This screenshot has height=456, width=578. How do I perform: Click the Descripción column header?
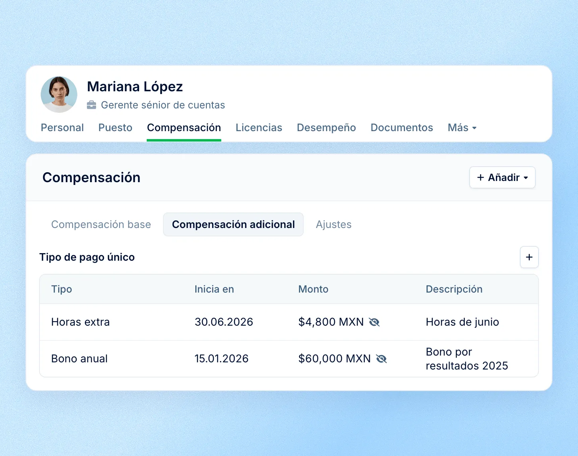(x=454, y=289)
